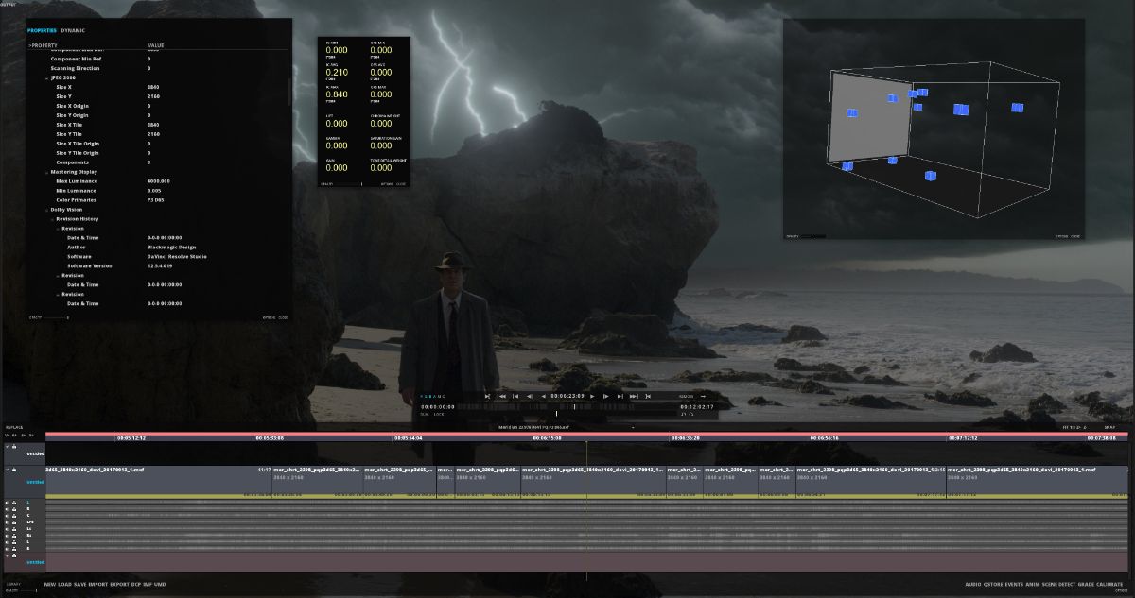Select the Max Luminance property row
Image resolution: width=1135 pixels, height=598 pixels.
tap(159, 181)
